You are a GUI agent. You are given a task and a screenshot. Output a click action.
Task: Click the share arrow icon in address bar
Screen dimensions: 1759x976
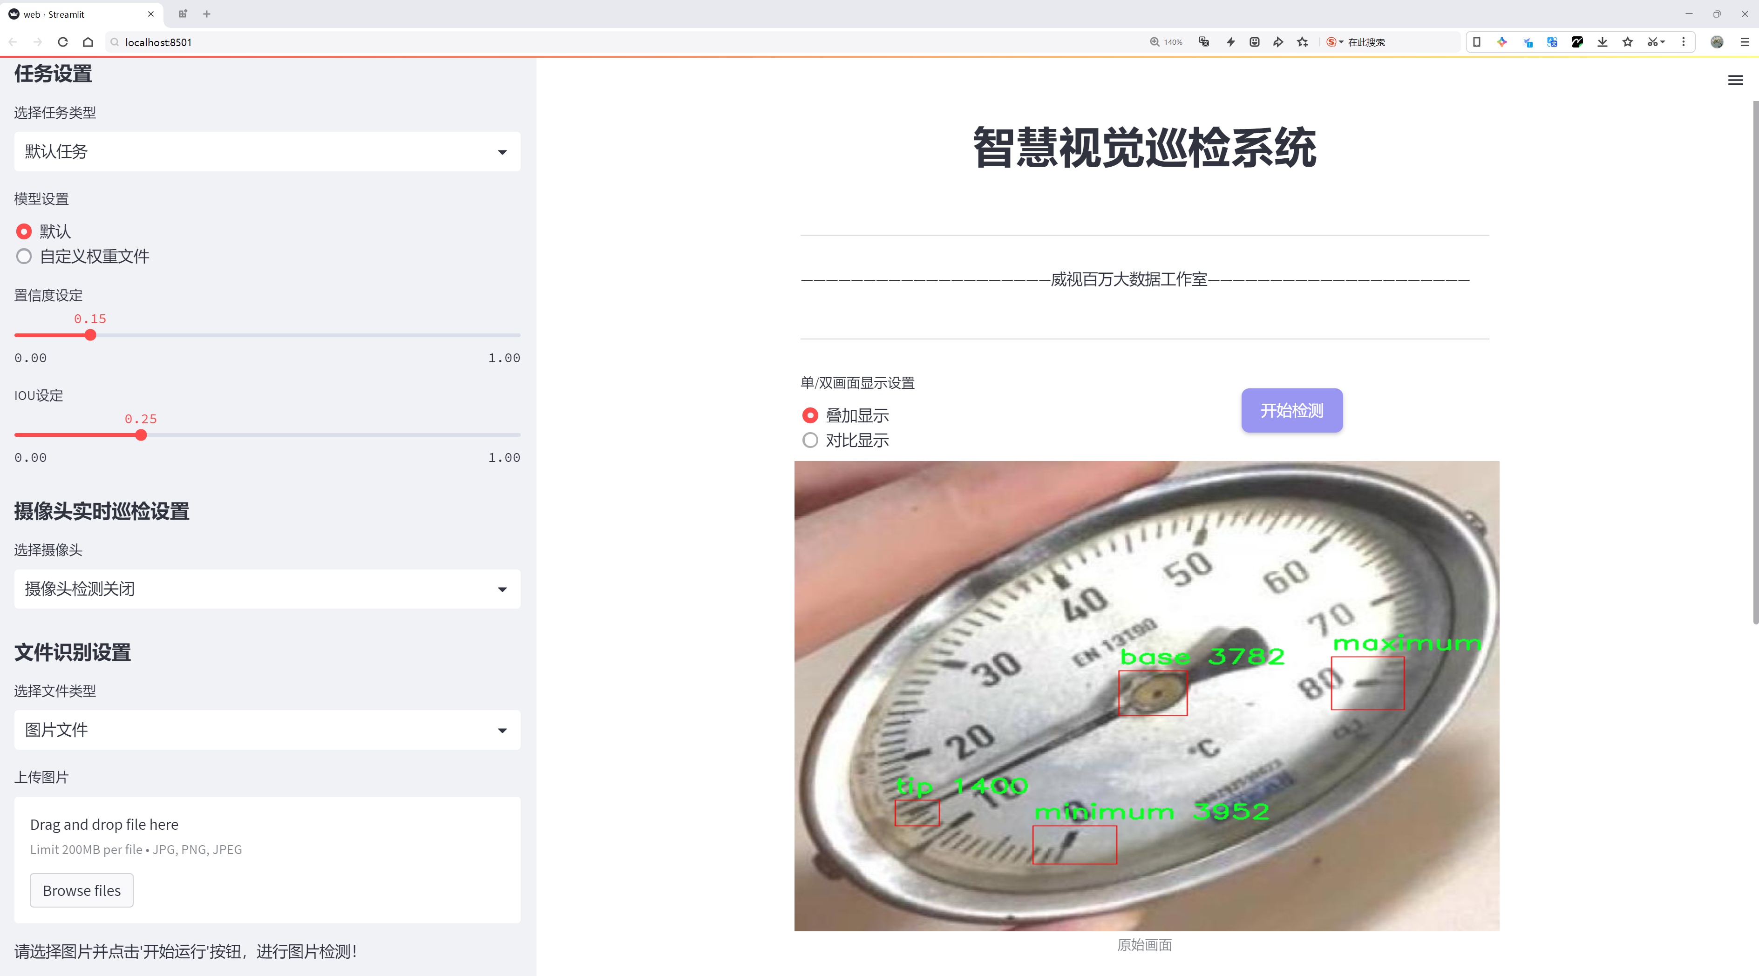click(x=1278, y=42)
